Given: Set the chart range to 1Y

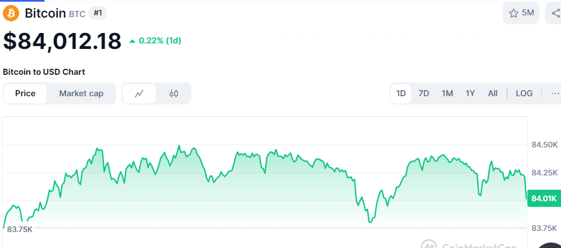Looking at the screenshot, I should (470, 93).
